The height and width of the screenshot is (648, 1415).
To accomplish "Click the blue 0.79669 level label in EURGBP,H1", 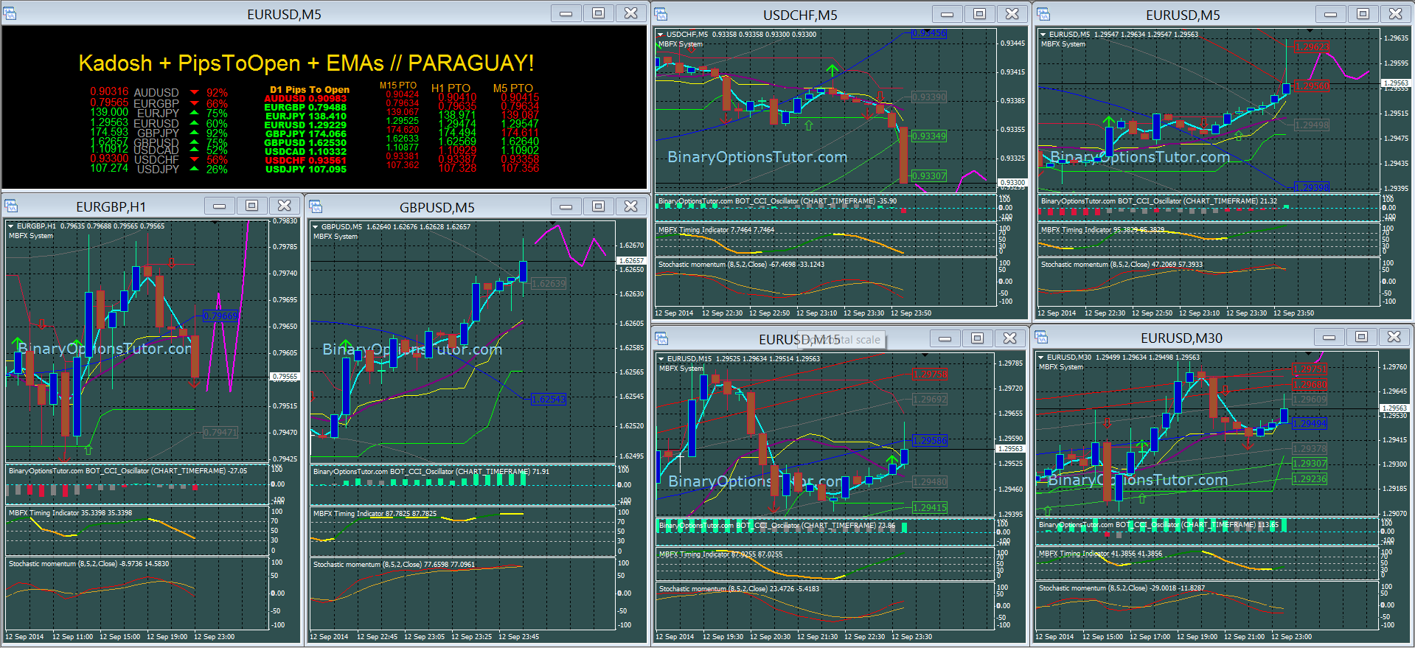I will point(220,316).
